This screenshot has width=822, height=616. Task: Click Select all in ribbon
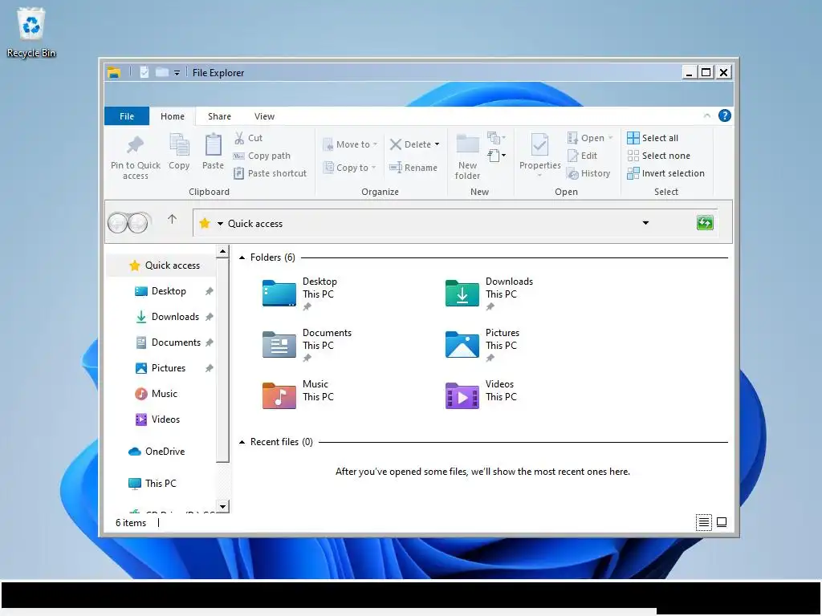click(653, 138)
